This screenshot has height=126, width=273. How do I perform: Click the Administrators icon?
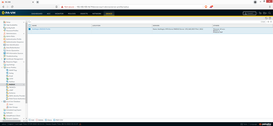pos(4,33)
